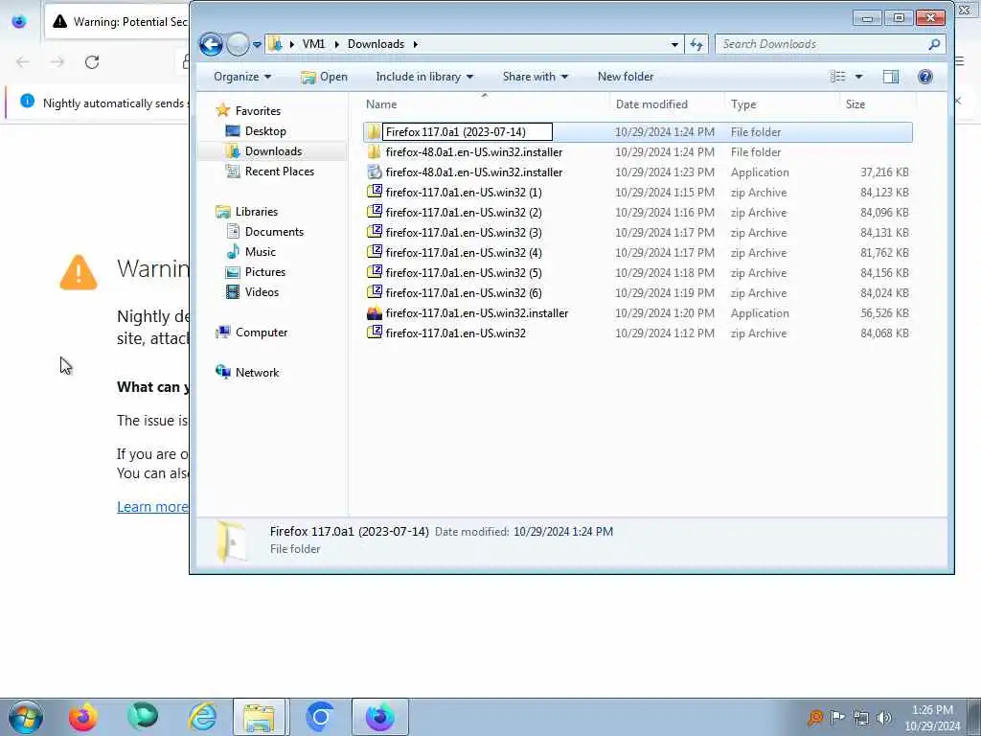Click Learn more link in Nightly warning page
Screen dimensions: 981x736
click(x=152, y=506)
